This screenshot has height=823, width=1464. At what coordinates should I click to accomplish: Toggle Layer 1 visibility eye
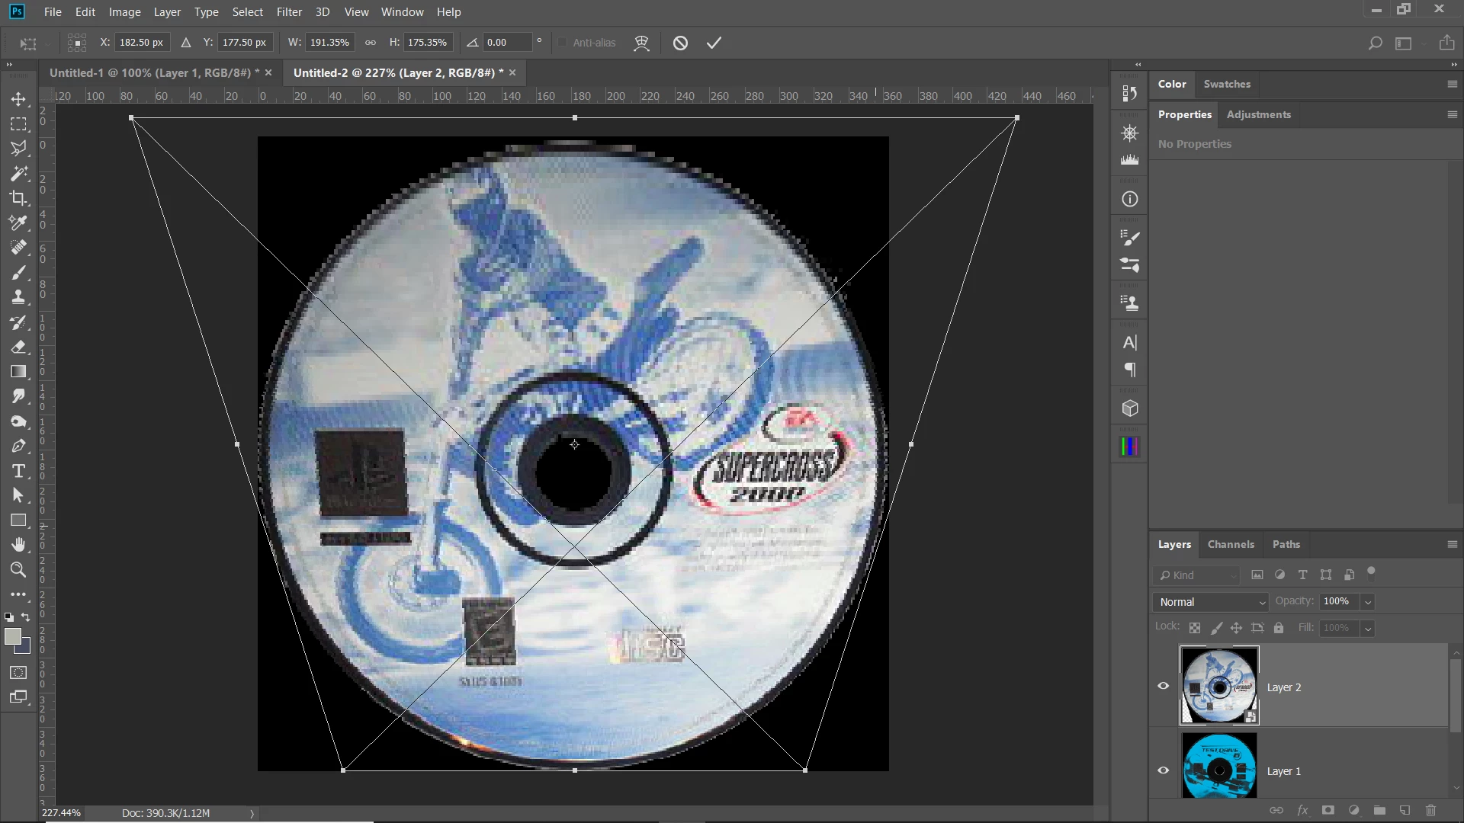(x=1164, y=770)
